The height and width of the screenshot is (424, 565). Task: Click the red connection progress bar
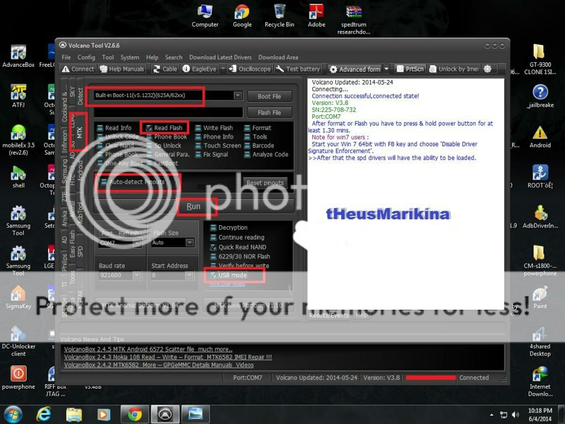(430, 378)
